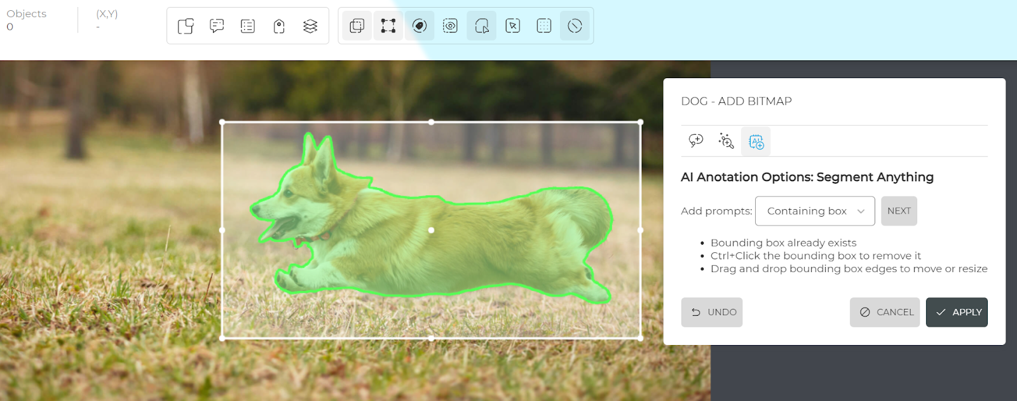Toggle the circular tag tool
The width and height of the screenshot is (1017, 401).
[420, 26]
